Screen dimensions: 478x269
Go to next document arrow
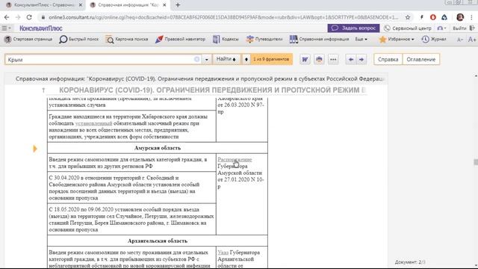361,60
